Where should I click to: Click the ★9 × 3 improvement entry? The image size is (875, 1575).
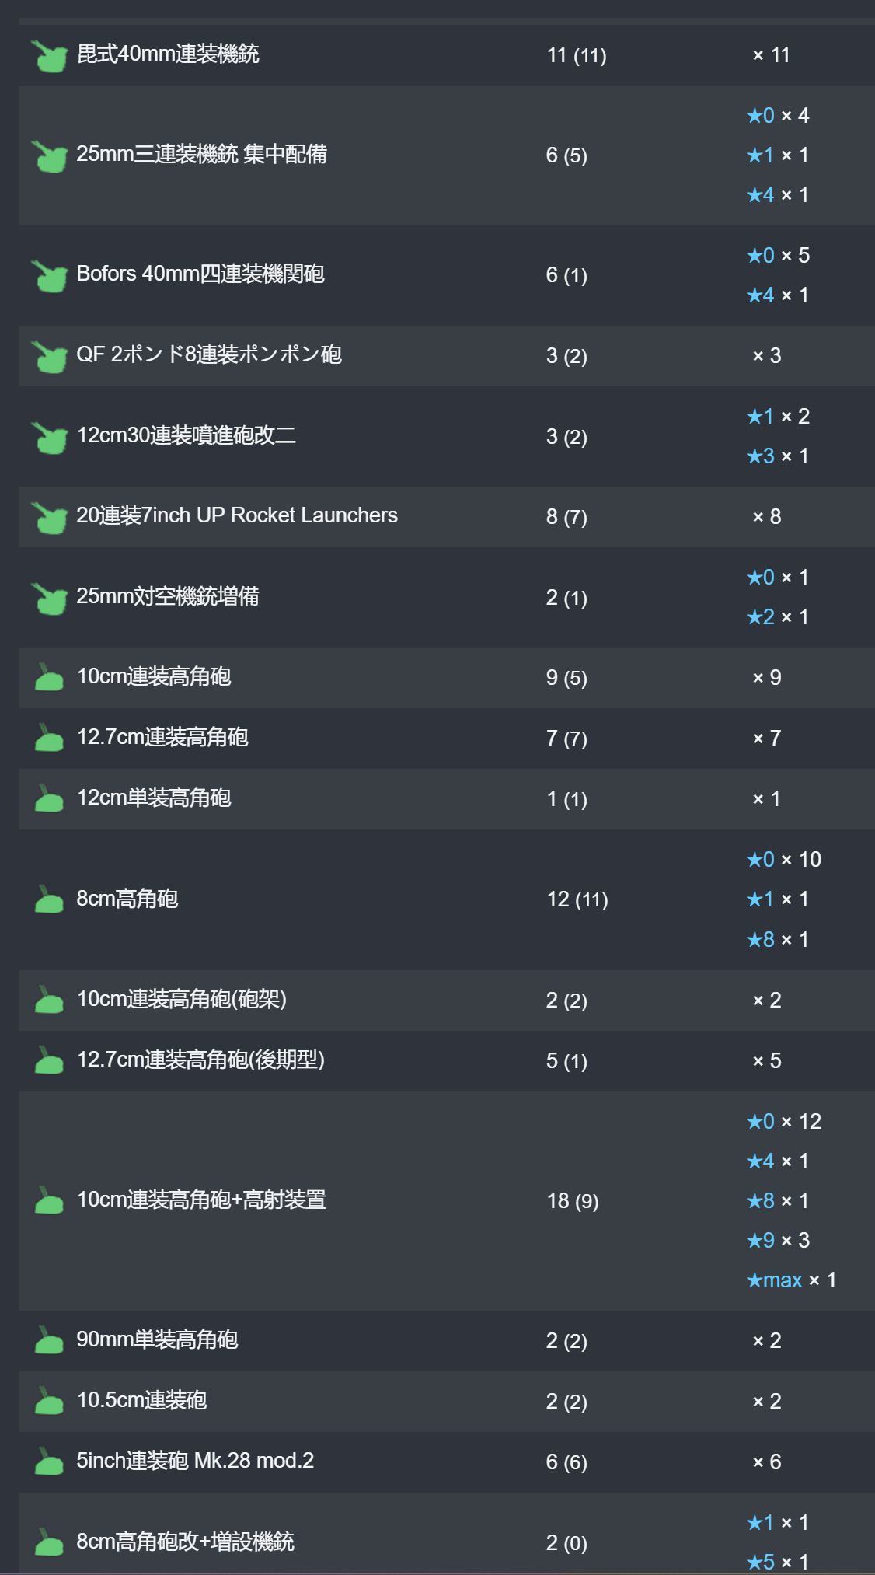(778, 1241)
